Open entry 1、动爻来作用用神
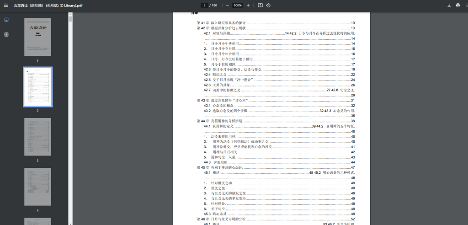468x225 pixels. click(279, 137)
